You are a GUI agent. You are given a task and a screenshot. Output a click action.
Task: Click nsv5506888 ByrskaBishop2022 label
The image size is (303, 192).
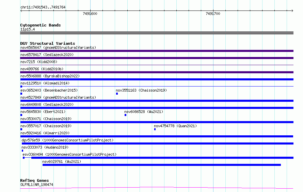coord(50,76)
